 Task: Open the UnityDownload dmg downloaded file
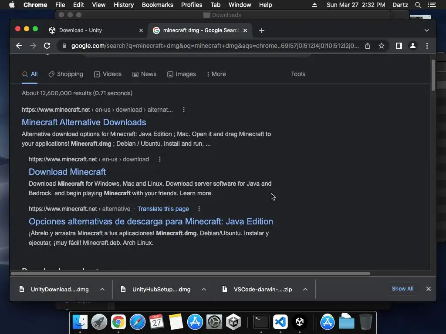(54, 289)
